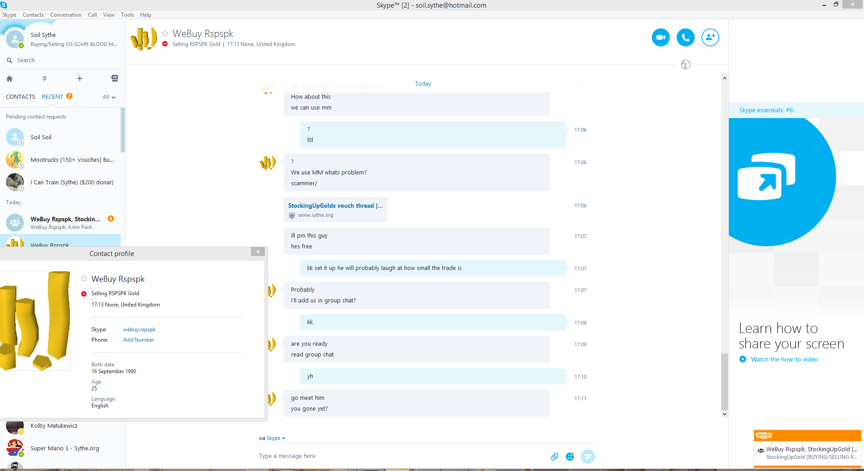Open Mootrucks [150+ Vouches] contact
The width and height of the screenshot is (864, 471).
(60, 160)
